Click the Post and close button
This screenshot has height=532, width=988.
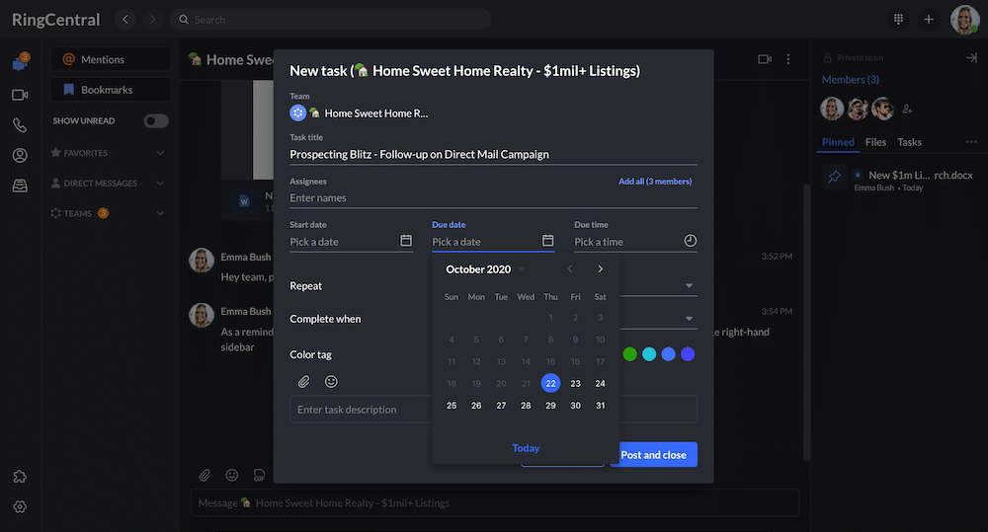(653, 455)
